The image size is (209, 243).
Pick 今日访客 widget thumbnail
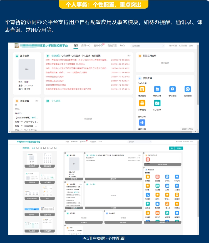[x=32, y=177]
